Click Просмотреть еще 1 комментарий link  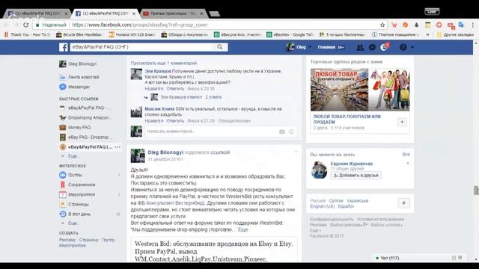pos(164,63)
